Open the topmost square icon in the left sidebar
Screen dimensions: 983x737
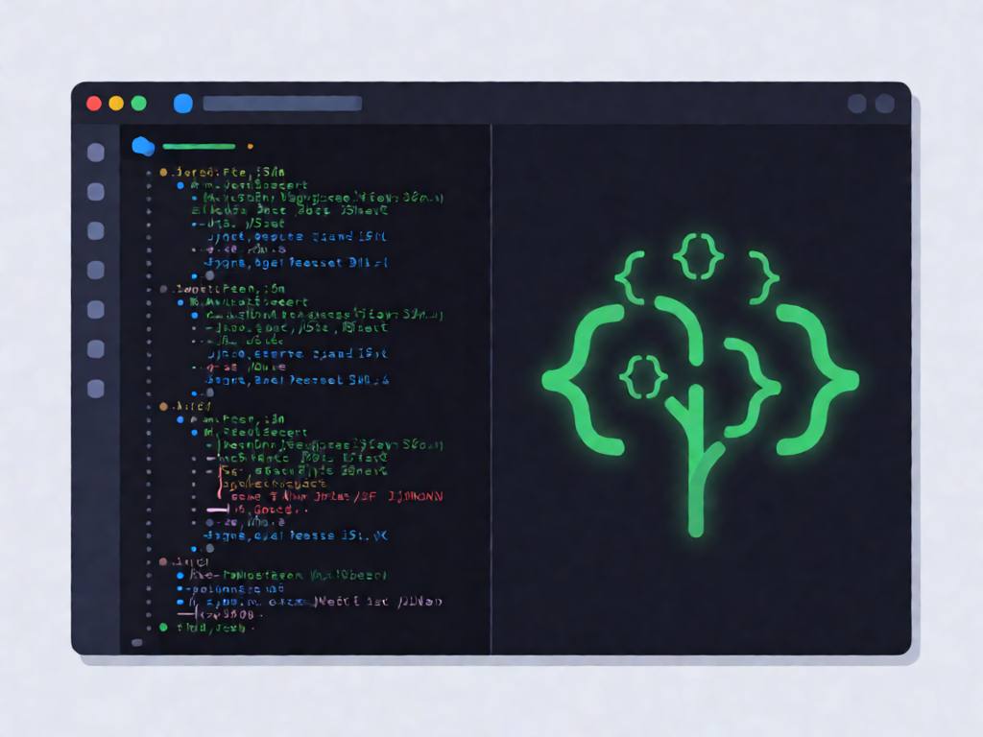[x=96, y=153]
